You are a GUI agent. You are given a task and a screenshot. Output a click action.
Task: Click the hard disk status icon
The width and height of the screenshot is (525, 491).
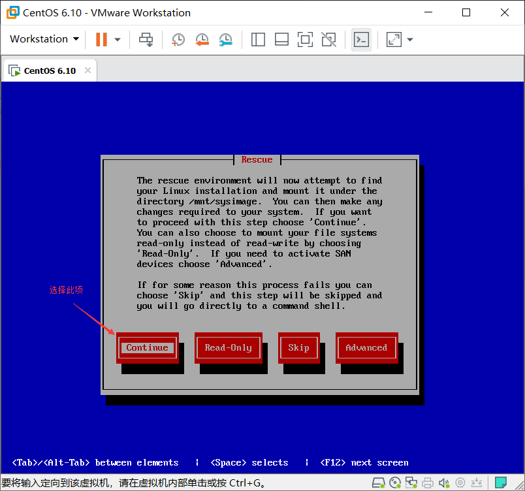pyautogui.click(x=379, y=483)
